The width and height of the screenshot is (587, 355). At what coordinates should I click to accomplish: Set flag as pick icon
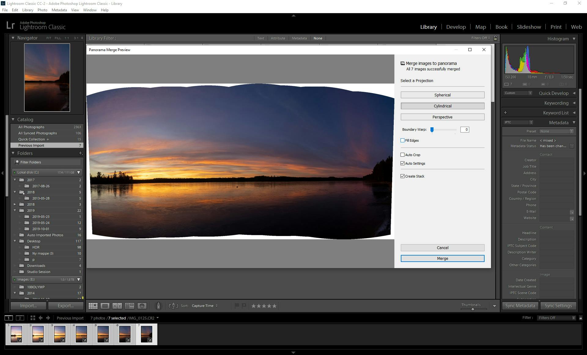237,305
